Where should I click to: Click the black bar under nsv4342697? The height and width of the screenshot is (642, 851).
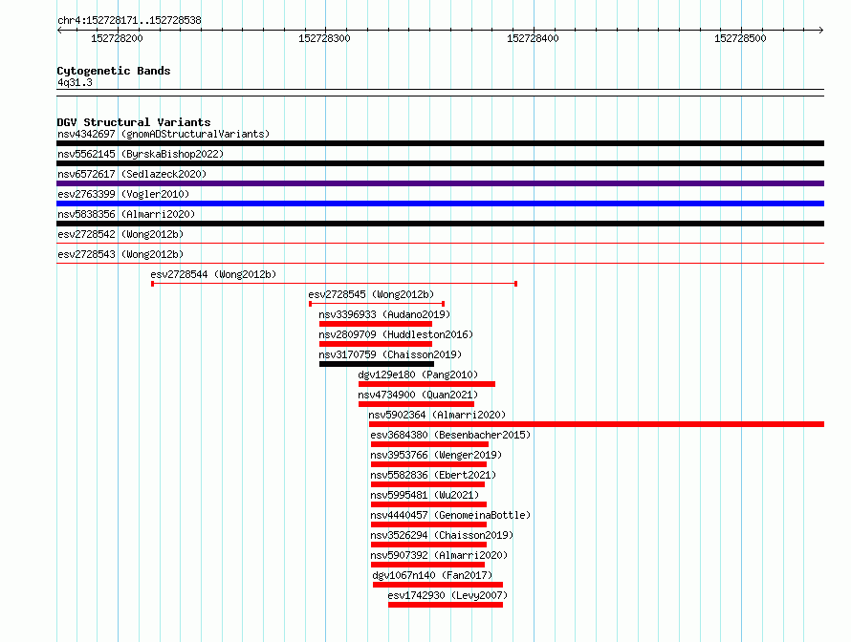click(440, 143)
